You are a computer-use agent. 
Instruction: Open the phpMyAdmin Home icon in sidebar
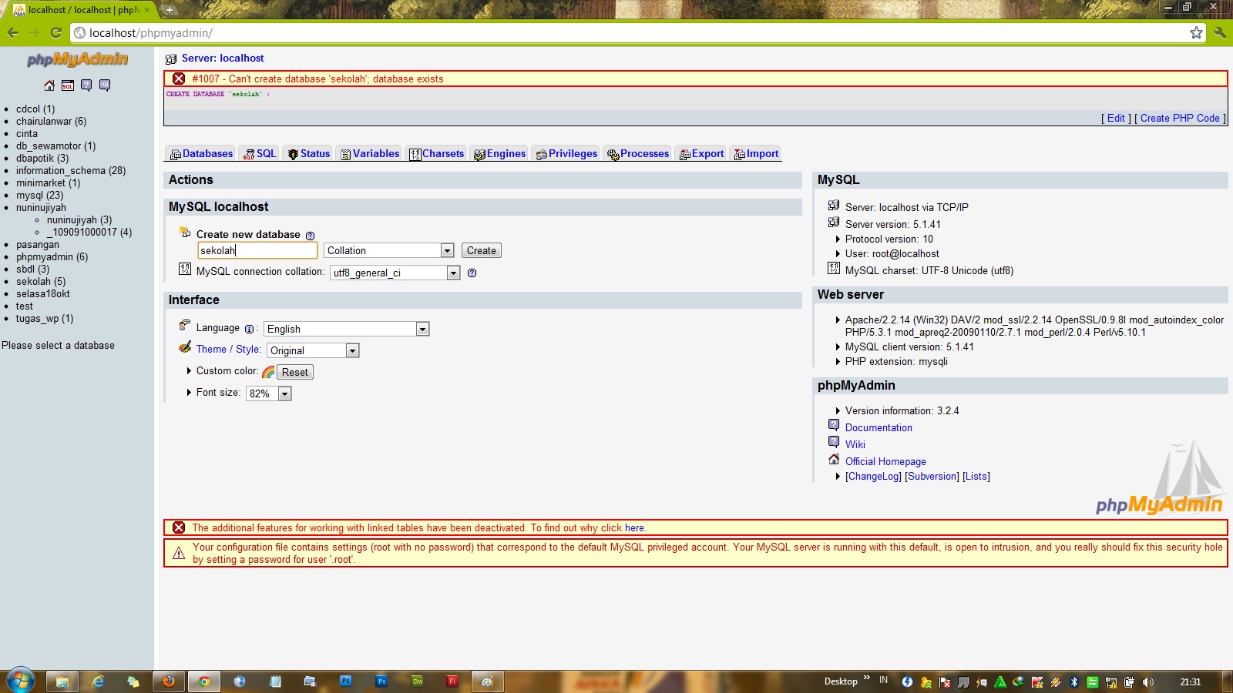pyautogui.click(x=49, y=85)
